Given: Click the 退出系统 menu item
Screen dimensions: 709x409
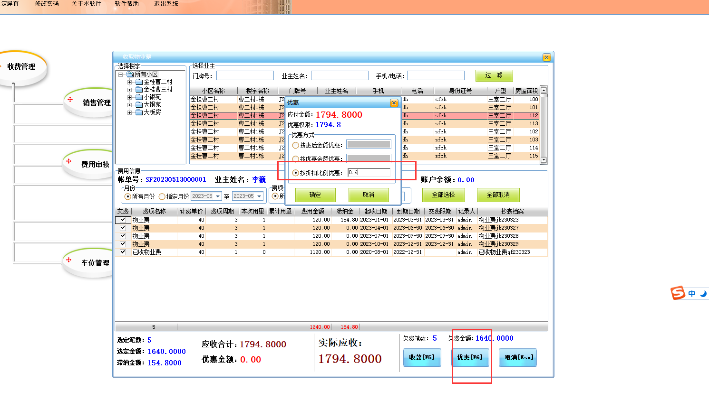Looking at the screenshot, I should pyautogui.click(x=166, y=4).
